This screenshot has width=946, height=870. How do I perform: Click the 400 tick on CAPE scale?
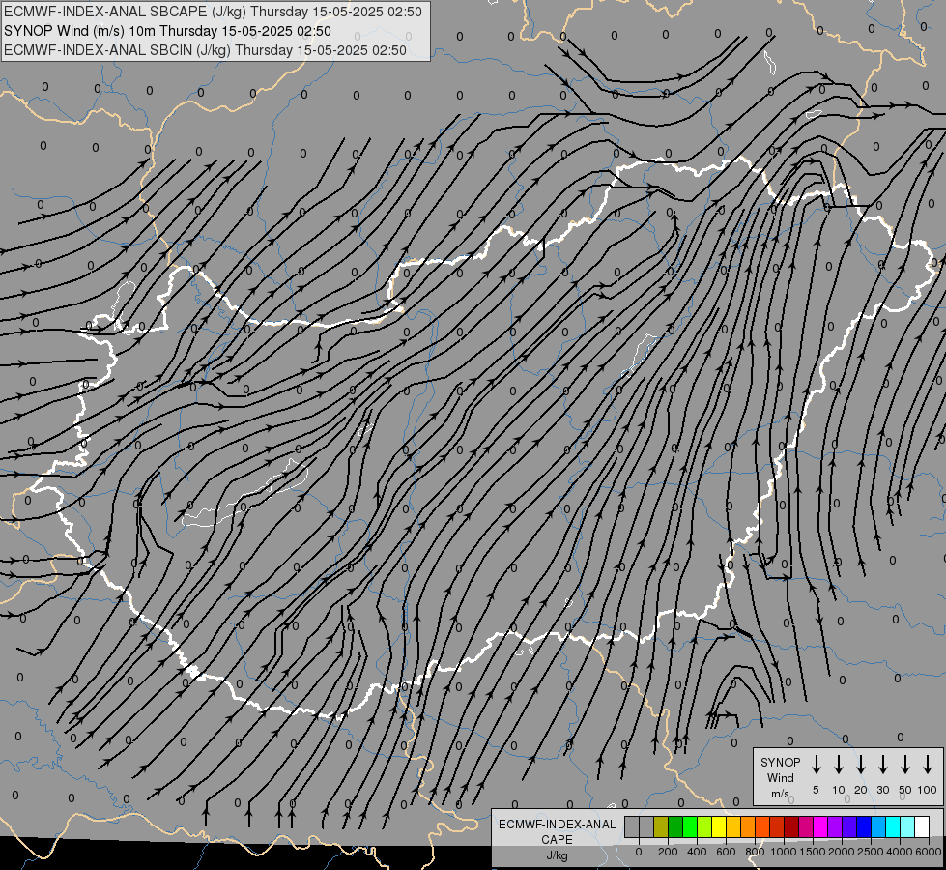697,852
